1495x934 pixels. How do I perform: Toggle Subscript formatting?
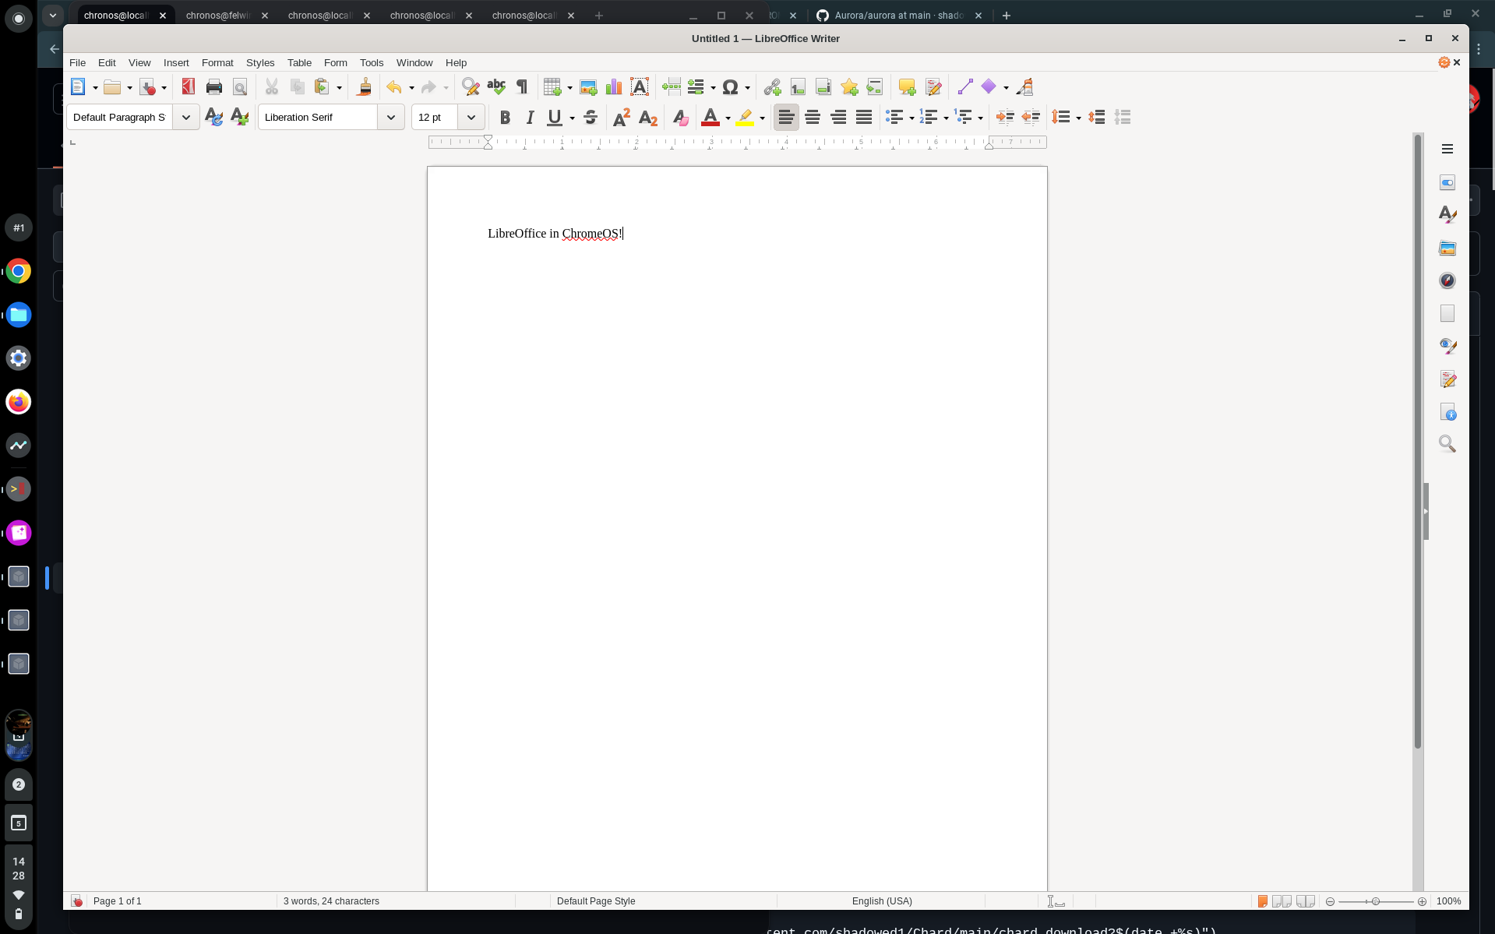tap(647, 118)
